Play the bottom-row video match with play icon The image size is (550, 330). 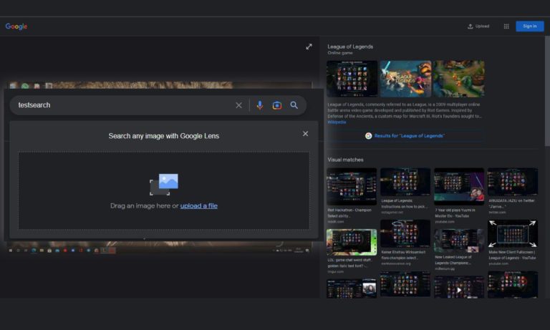click(x=459, y=290)
